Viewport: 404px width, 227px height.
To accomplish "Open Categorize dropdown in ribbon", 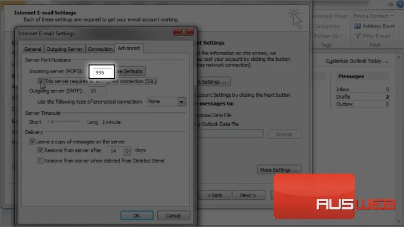I will tap(329, 26).
